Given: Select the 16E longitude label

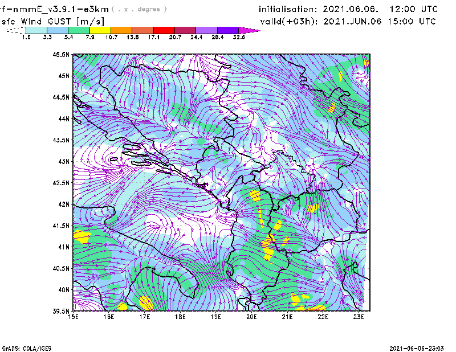Looking at the screenshot, I should [109, 317].
